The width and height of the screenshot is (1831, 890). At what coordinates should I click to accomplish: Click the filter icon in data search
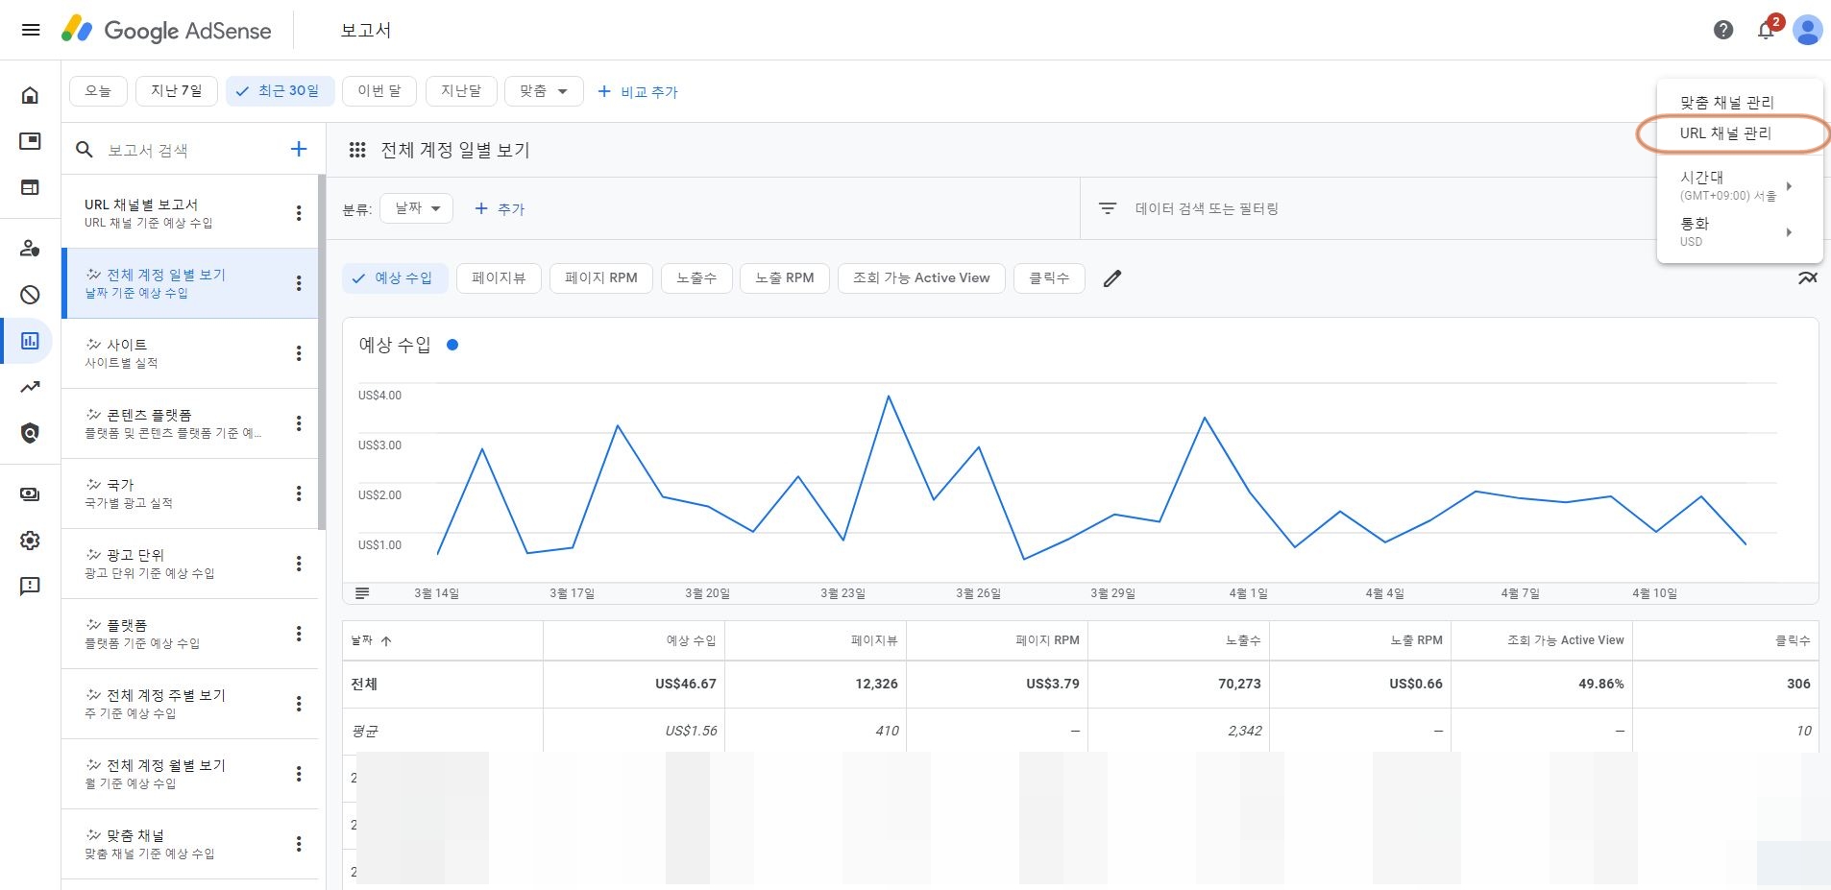[x=1108, y=208]
